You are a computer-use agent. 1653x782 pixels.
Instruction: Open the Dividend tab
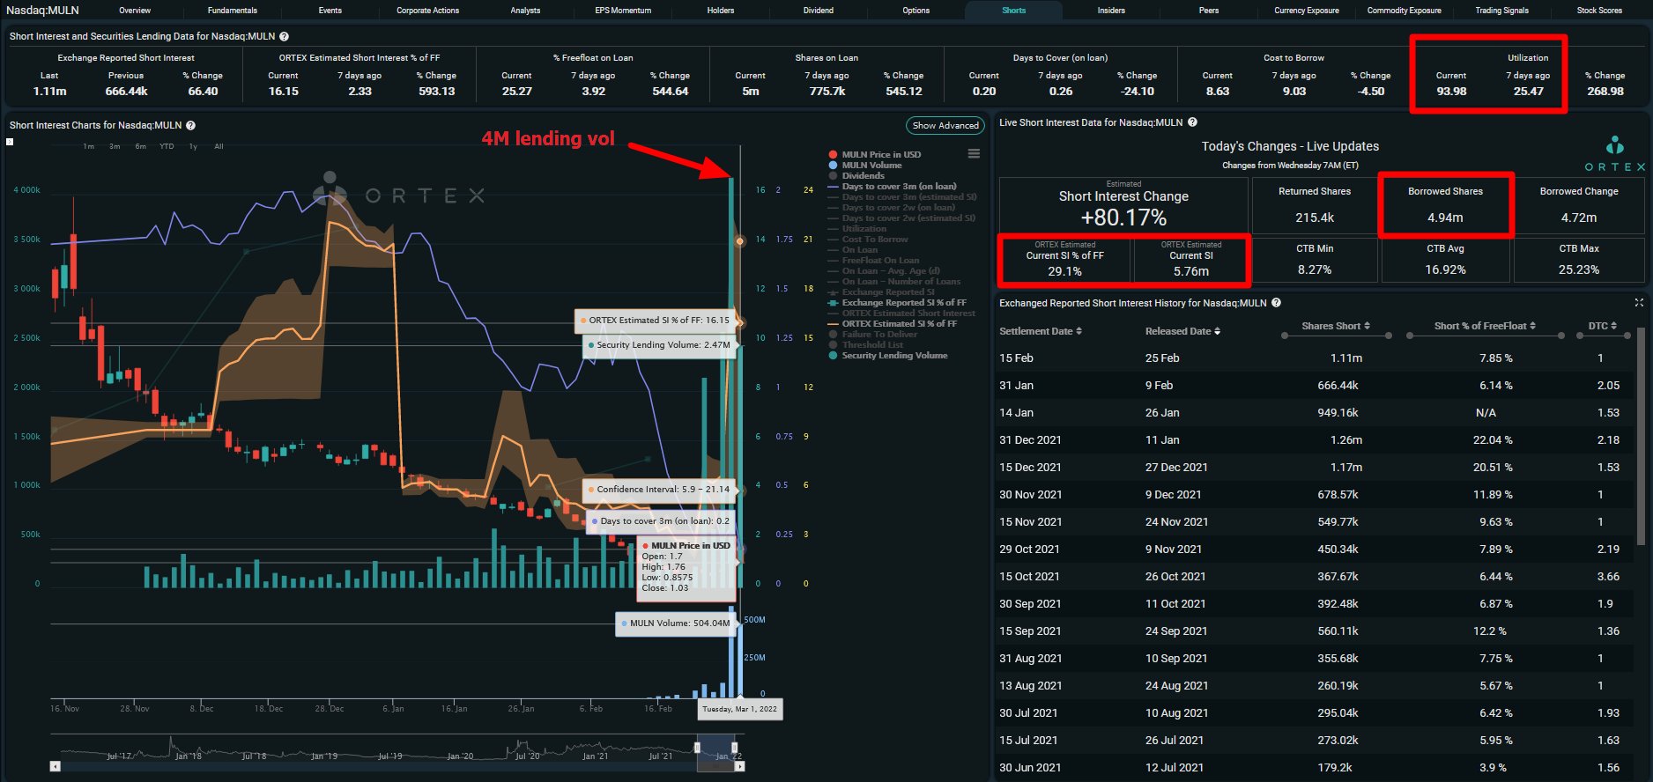click(819, 11)
